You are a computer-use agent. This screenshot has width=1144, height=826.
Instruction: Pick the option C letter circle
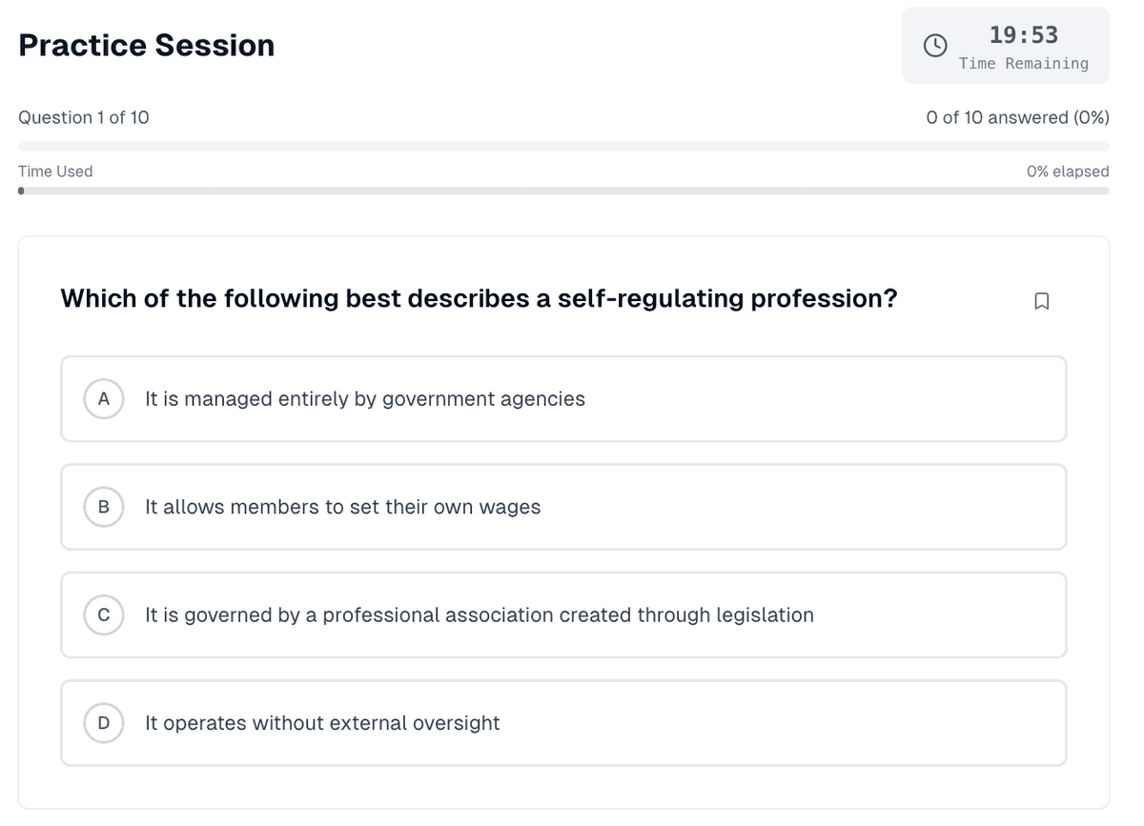point(104,614)
